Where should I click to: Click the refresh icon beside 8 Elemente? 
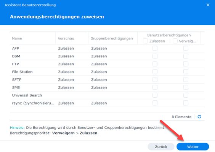coord(199,117)
